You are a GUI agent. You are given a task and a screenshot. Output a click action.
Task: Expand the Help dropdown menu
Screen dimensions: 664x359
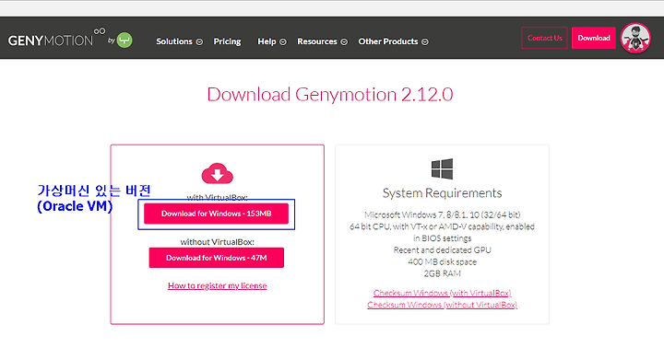(x=272, y=41)
